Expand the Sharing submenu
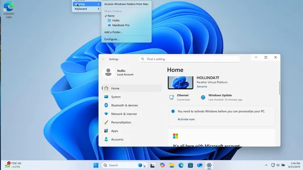Image resolution: width=303 pixels, height=170 pixels. (86, 4)
